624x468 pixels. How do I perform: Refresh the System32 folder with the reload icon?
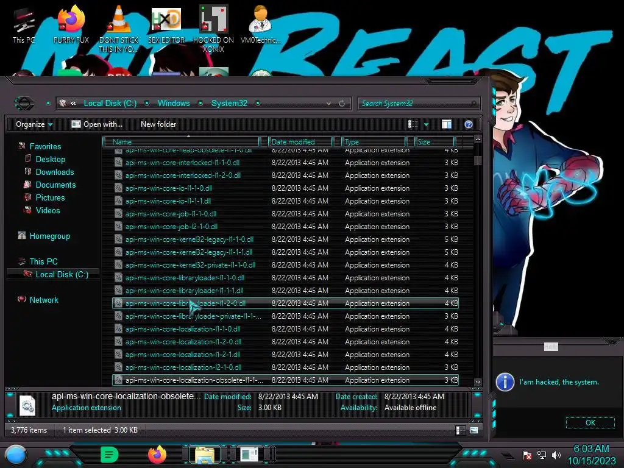point(342,104)
